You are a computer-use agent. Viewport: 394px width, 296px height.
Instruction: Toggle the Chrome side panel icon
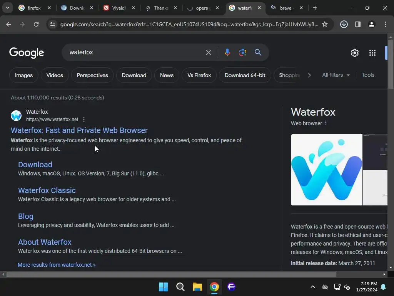click(x=357, y=24)
